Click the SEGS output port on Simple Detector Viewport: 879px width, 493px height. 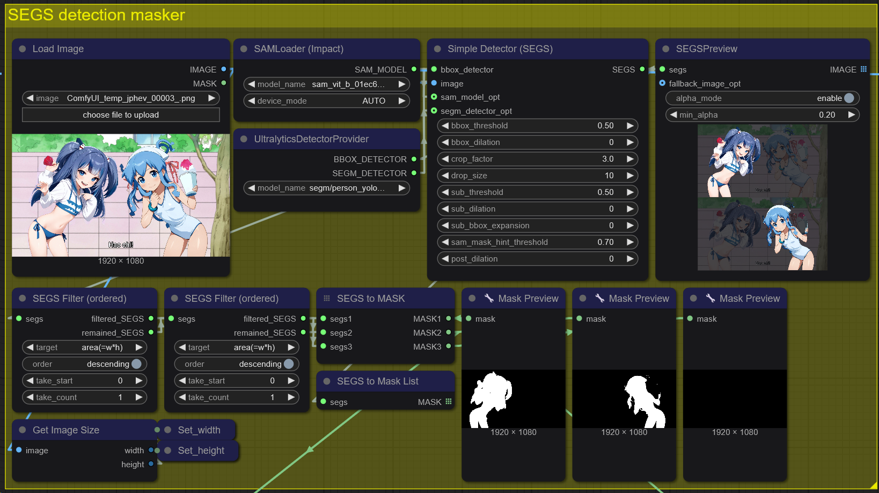click(642, 69)
